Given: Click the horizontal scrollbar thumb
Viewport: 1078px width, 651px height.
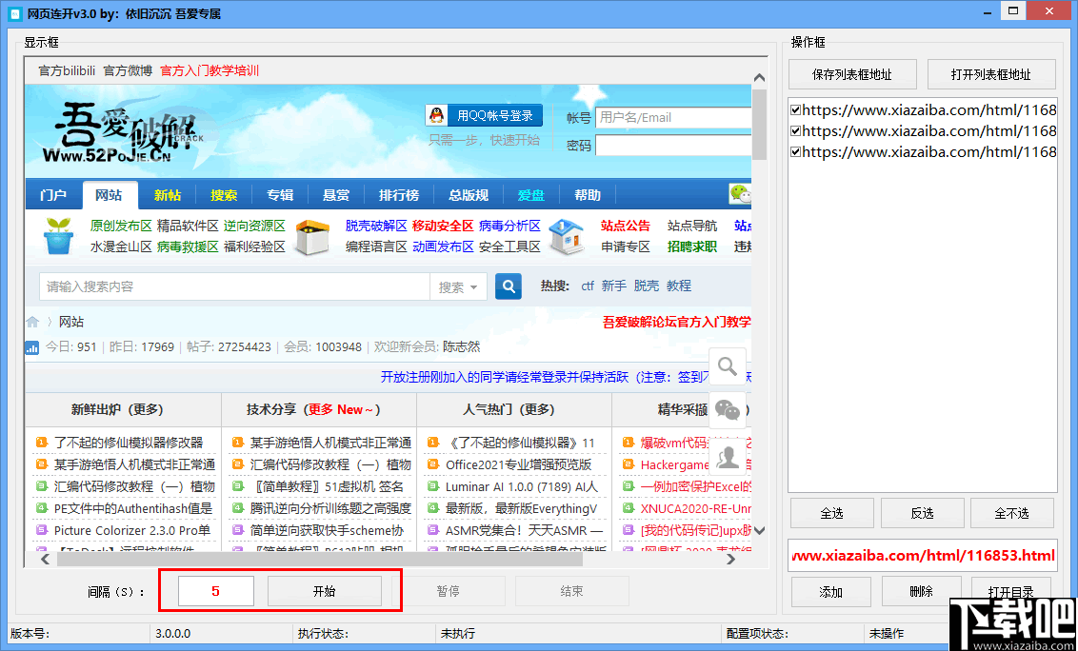Looking at the screenshot, I should click(x=320, y=560).
